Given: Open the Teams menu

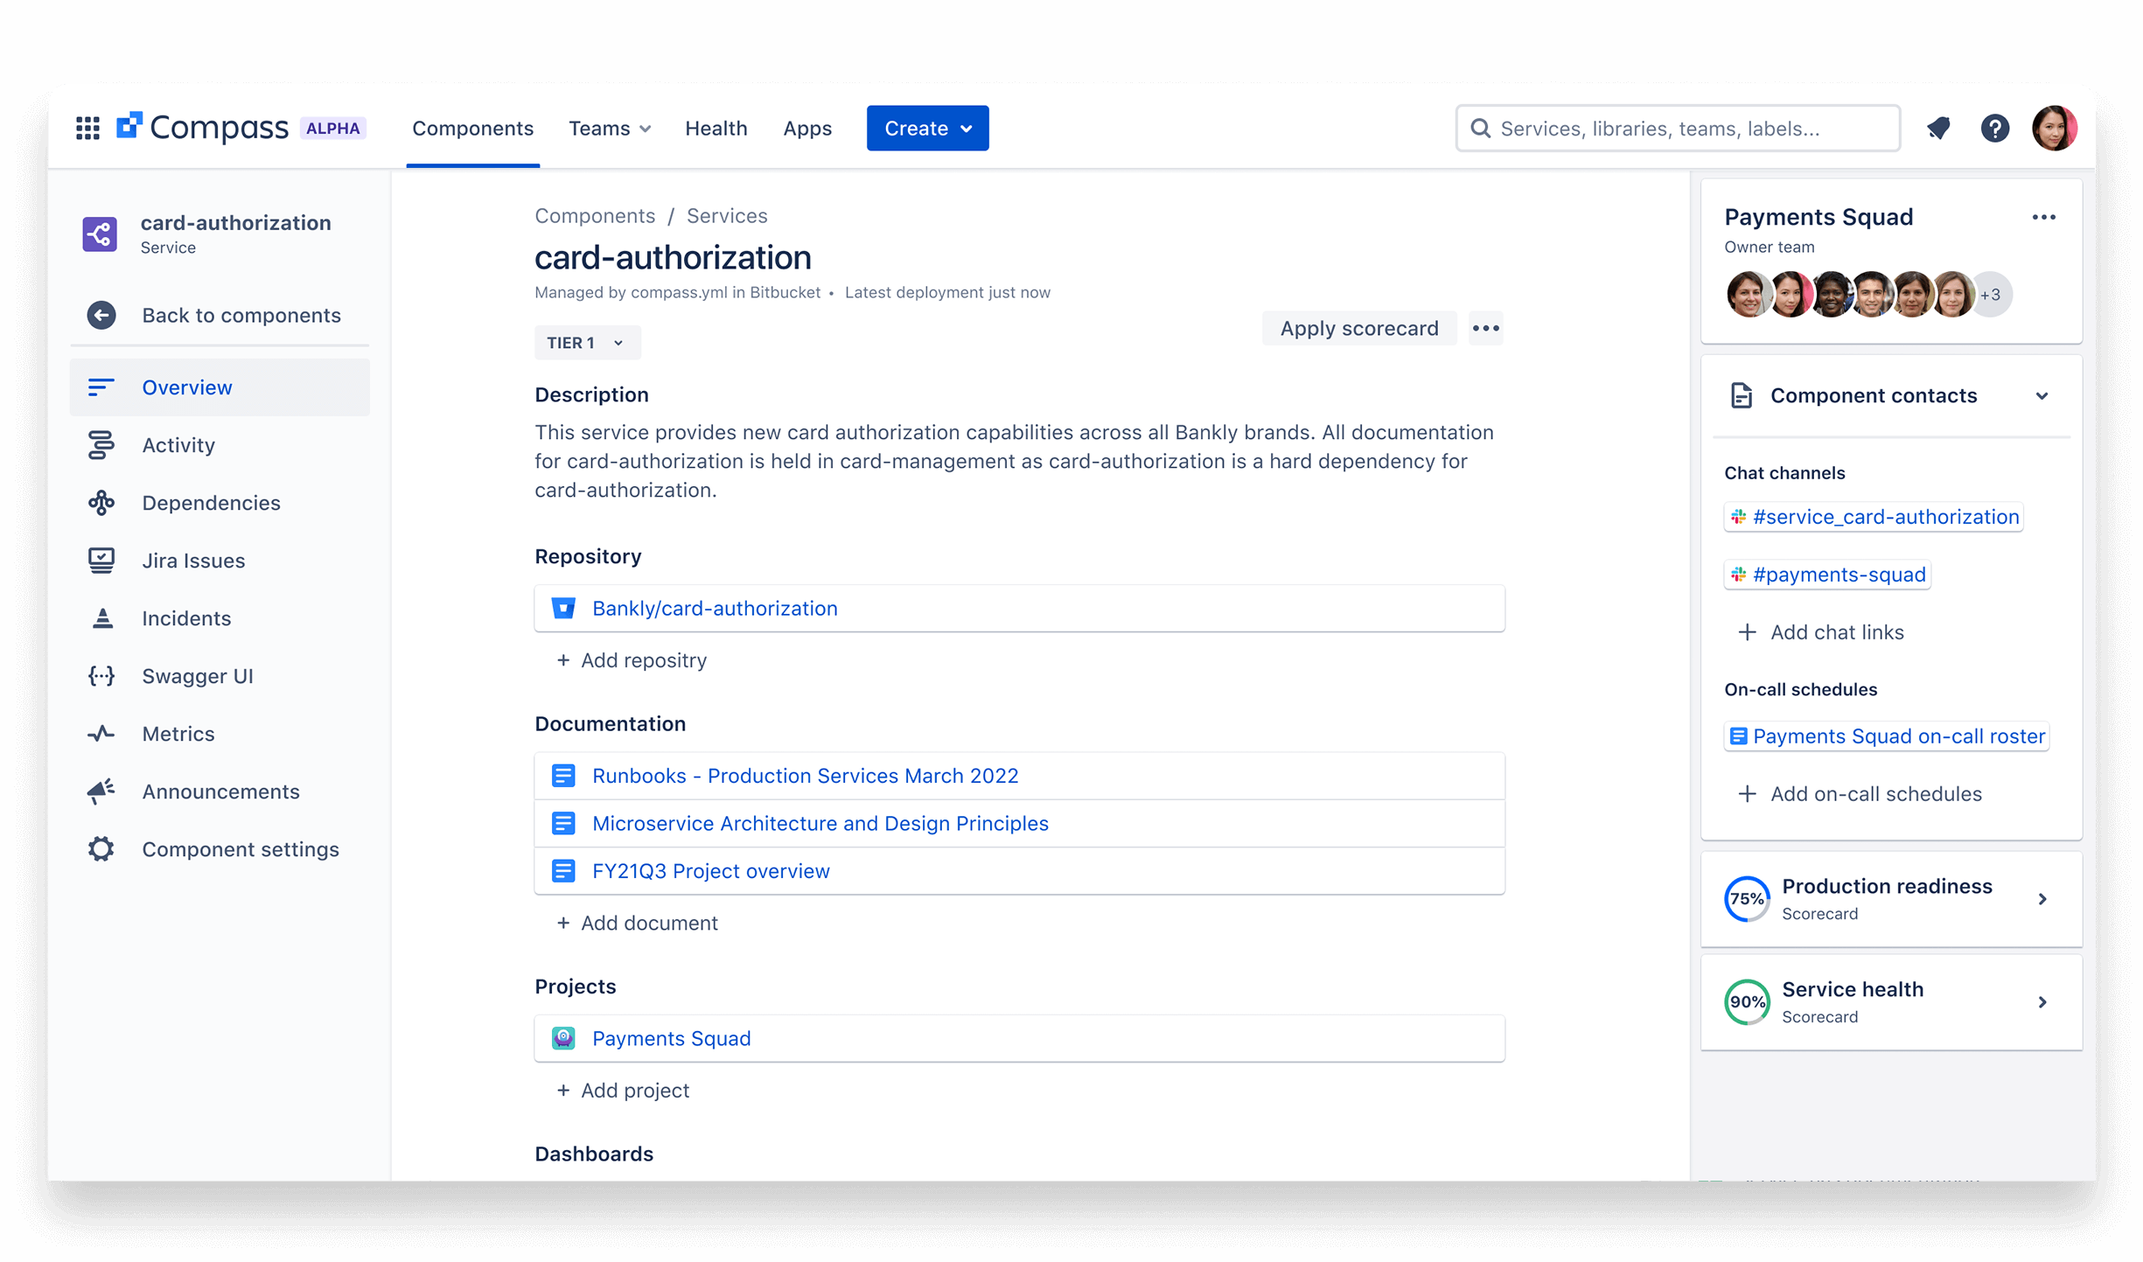Looking at the screenshot, I should (x=610, y=129).
